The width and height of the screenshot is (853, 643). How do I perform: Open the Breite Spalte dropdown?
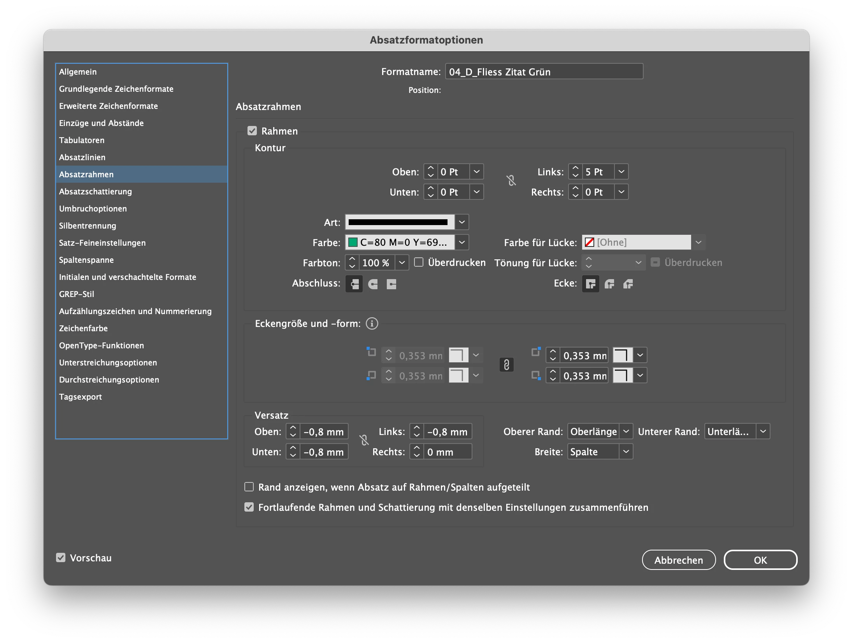point(626,452)
